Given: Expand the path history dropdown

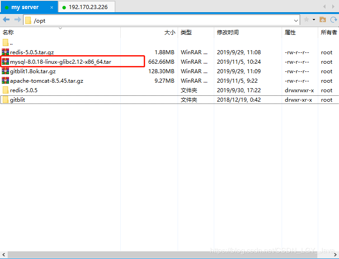Looking at the screenshot, I should [296, 21].
